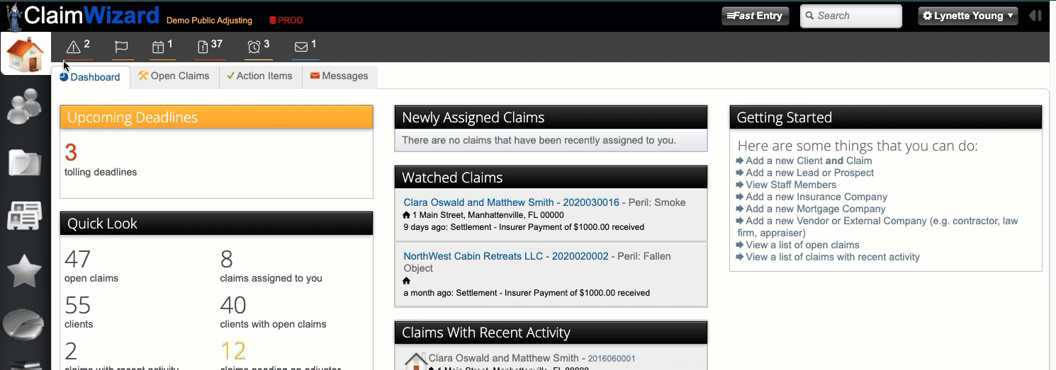Screen dimensions: 1056x370
Task: Click the 3 tolling deadlines count
Action: click(x=71, y=152)
